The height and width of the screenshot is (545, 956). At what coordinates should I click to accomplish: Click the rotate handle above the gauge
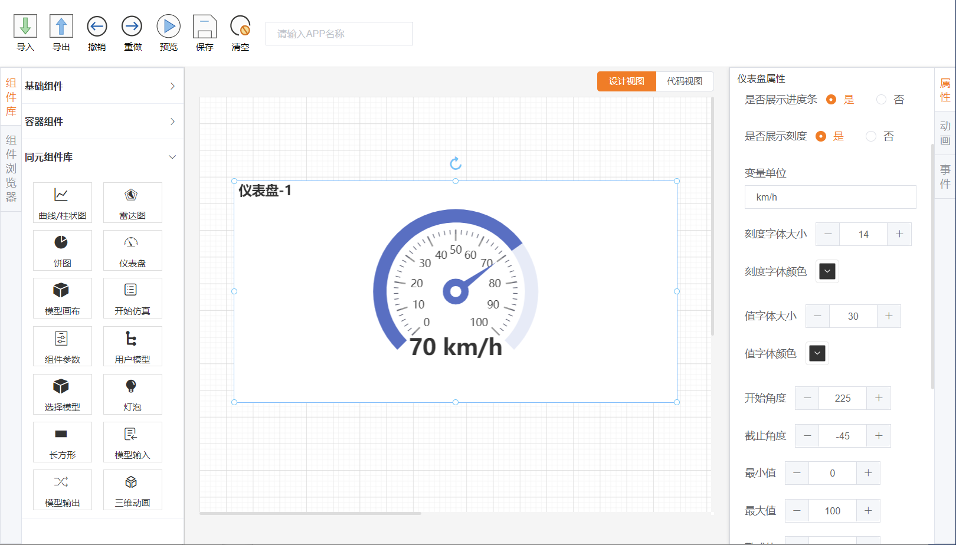pos(456,163)
